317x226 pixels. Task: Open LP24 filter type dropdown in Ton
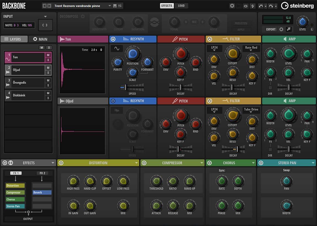click(x=214, y=48)
